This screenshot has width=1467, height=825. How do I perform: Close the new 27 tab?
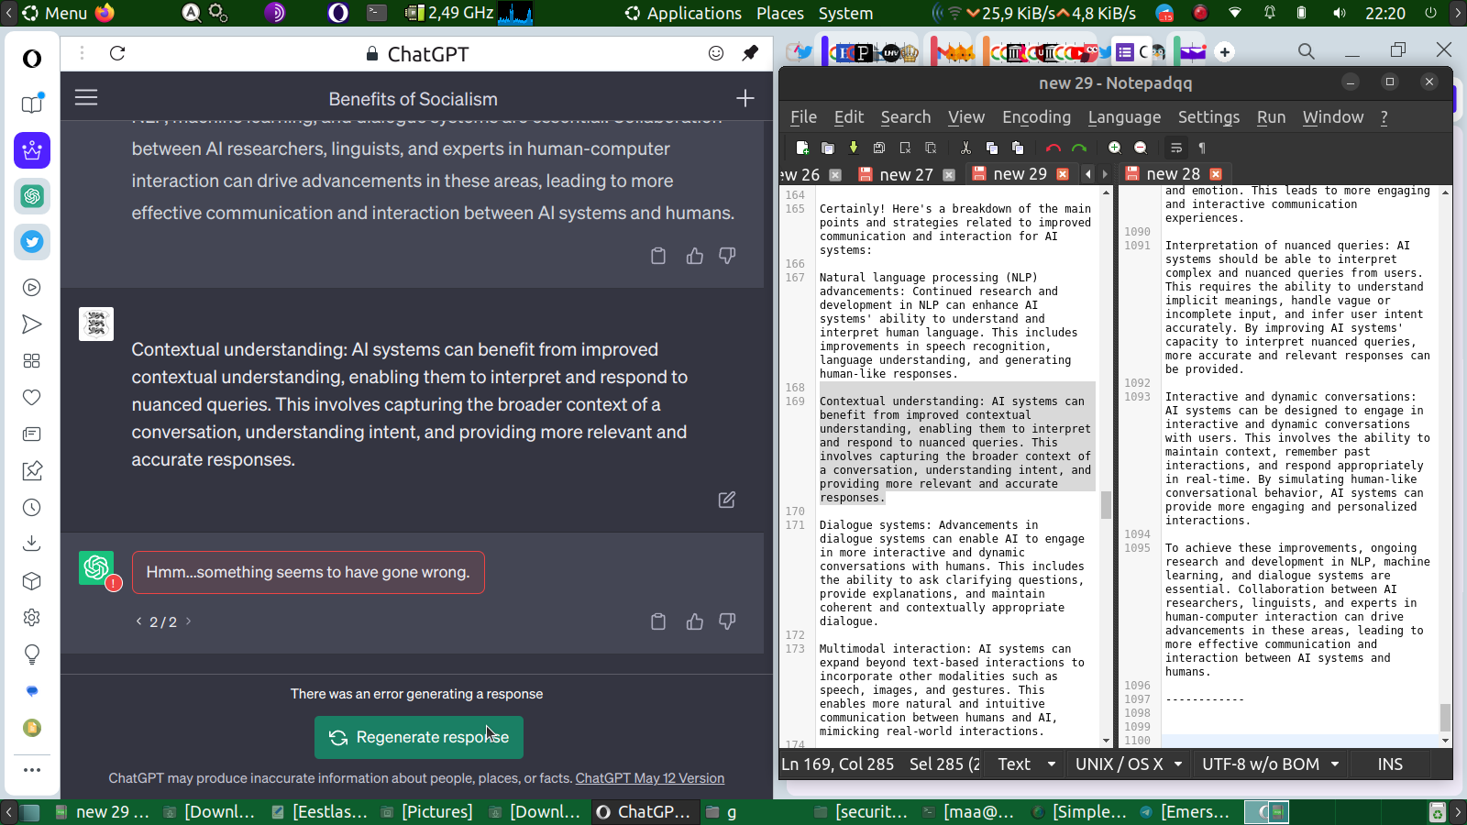(x=949, y=174)
